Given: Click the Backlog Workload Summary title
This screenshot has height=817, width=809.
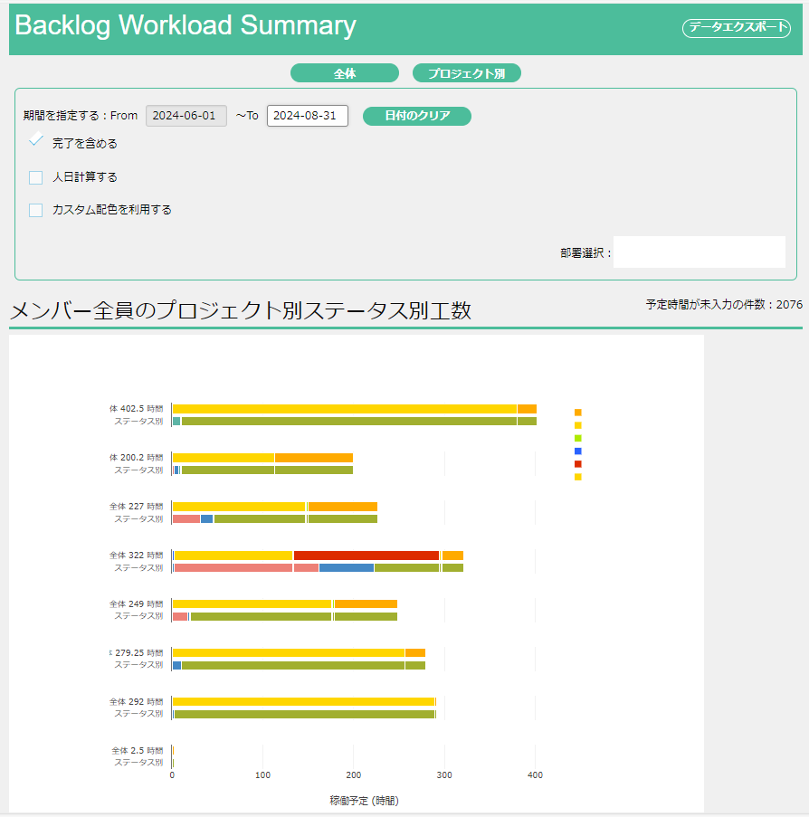Looking at the screenshot, I should click(x=186, y=25).
